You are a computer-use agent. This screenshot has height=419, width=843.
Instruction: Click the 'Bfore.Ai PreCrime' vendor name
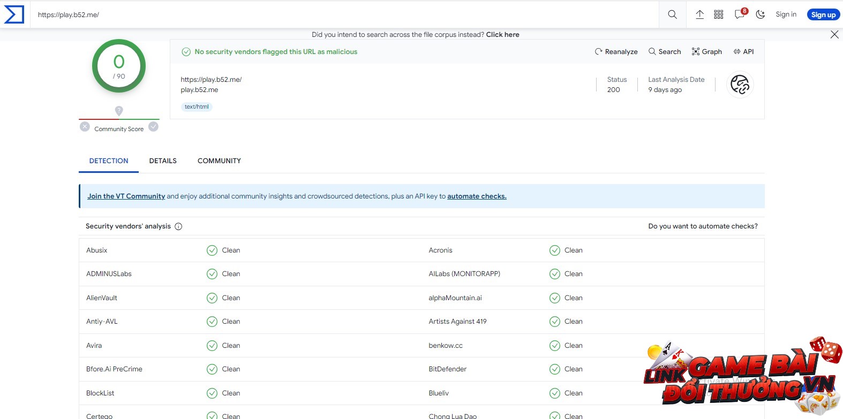pos(114,369)
